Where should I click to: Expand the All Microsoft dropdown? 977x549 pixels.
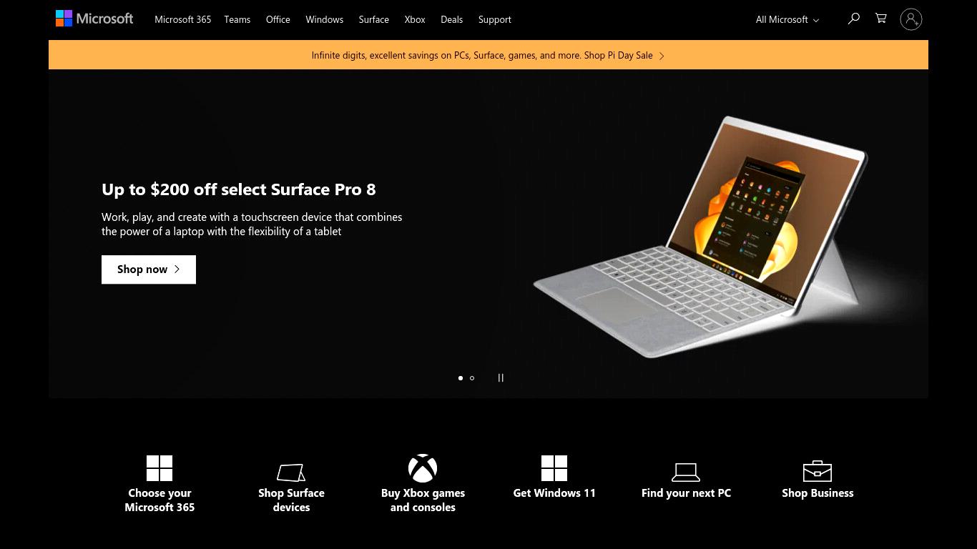(787, 19)
